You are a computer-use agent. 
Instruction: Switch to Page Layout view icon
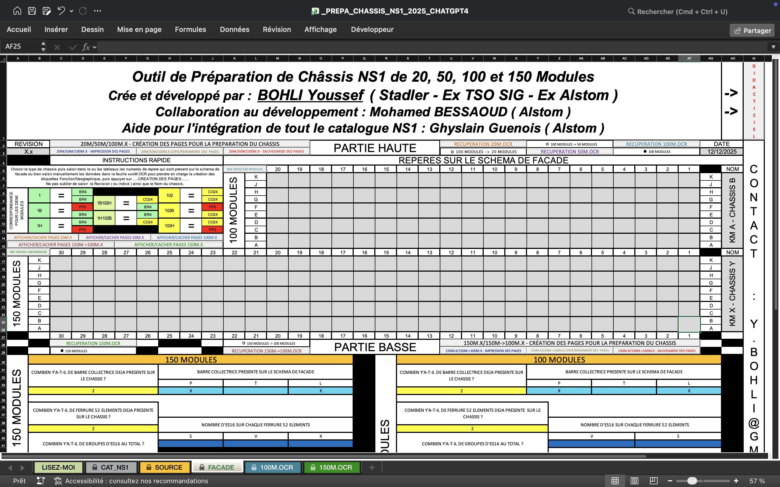pyautogui.click(x=634, y=481)
